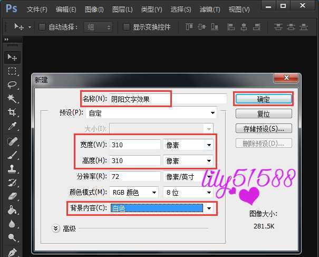The height and width of the screenshot is (257, 319).
Task: Click align vertical centers icon
Action: [202, 27]
